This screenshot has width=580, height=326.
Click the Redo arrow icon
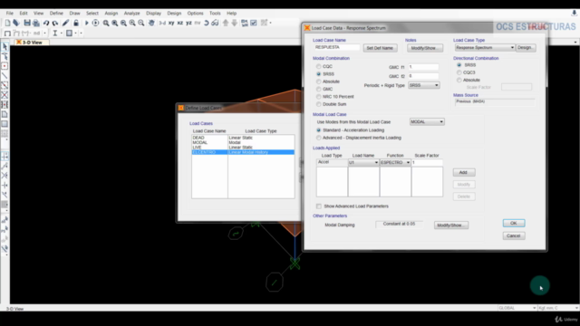click(x=55, y=23)
